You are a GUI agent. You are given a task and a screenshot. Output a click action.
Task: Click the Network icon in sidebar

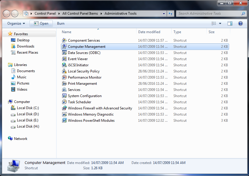10,138
